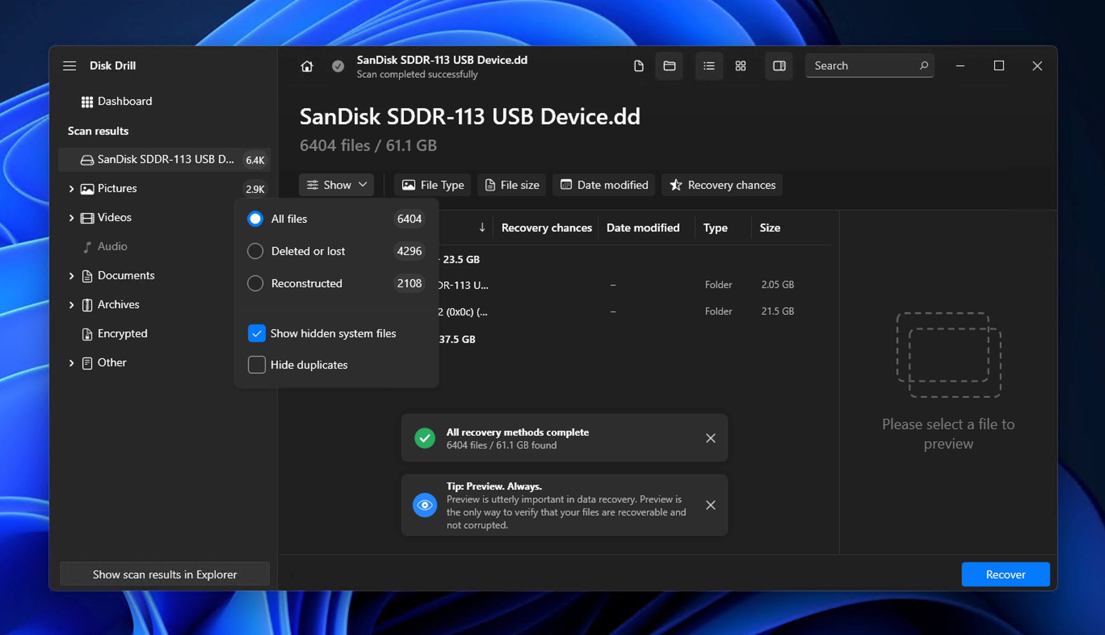Image resolution: width=1105 pixels, height=635 pixels.
Task: Click the search magnifier icon
Action: pyautogui.click(x=923, y=65)
